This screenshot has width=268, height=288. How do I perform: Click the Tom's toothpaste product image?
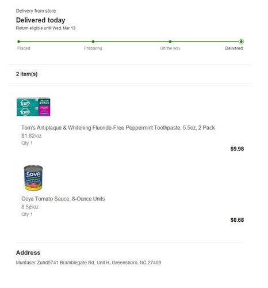pos(33,107)
